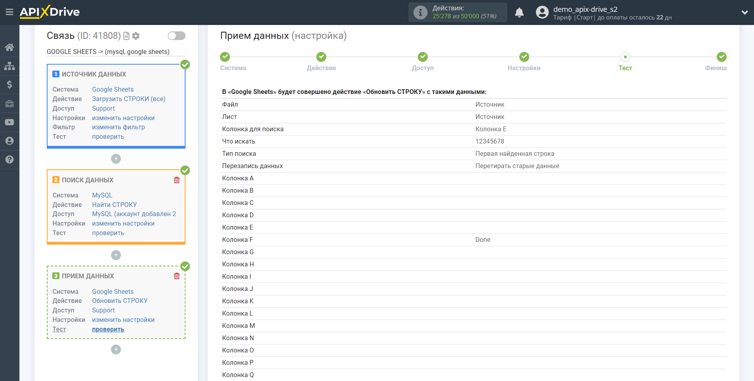Click the Действия counter panel
Viewport: 754px width, 381px height.
[x=458, y=12]
